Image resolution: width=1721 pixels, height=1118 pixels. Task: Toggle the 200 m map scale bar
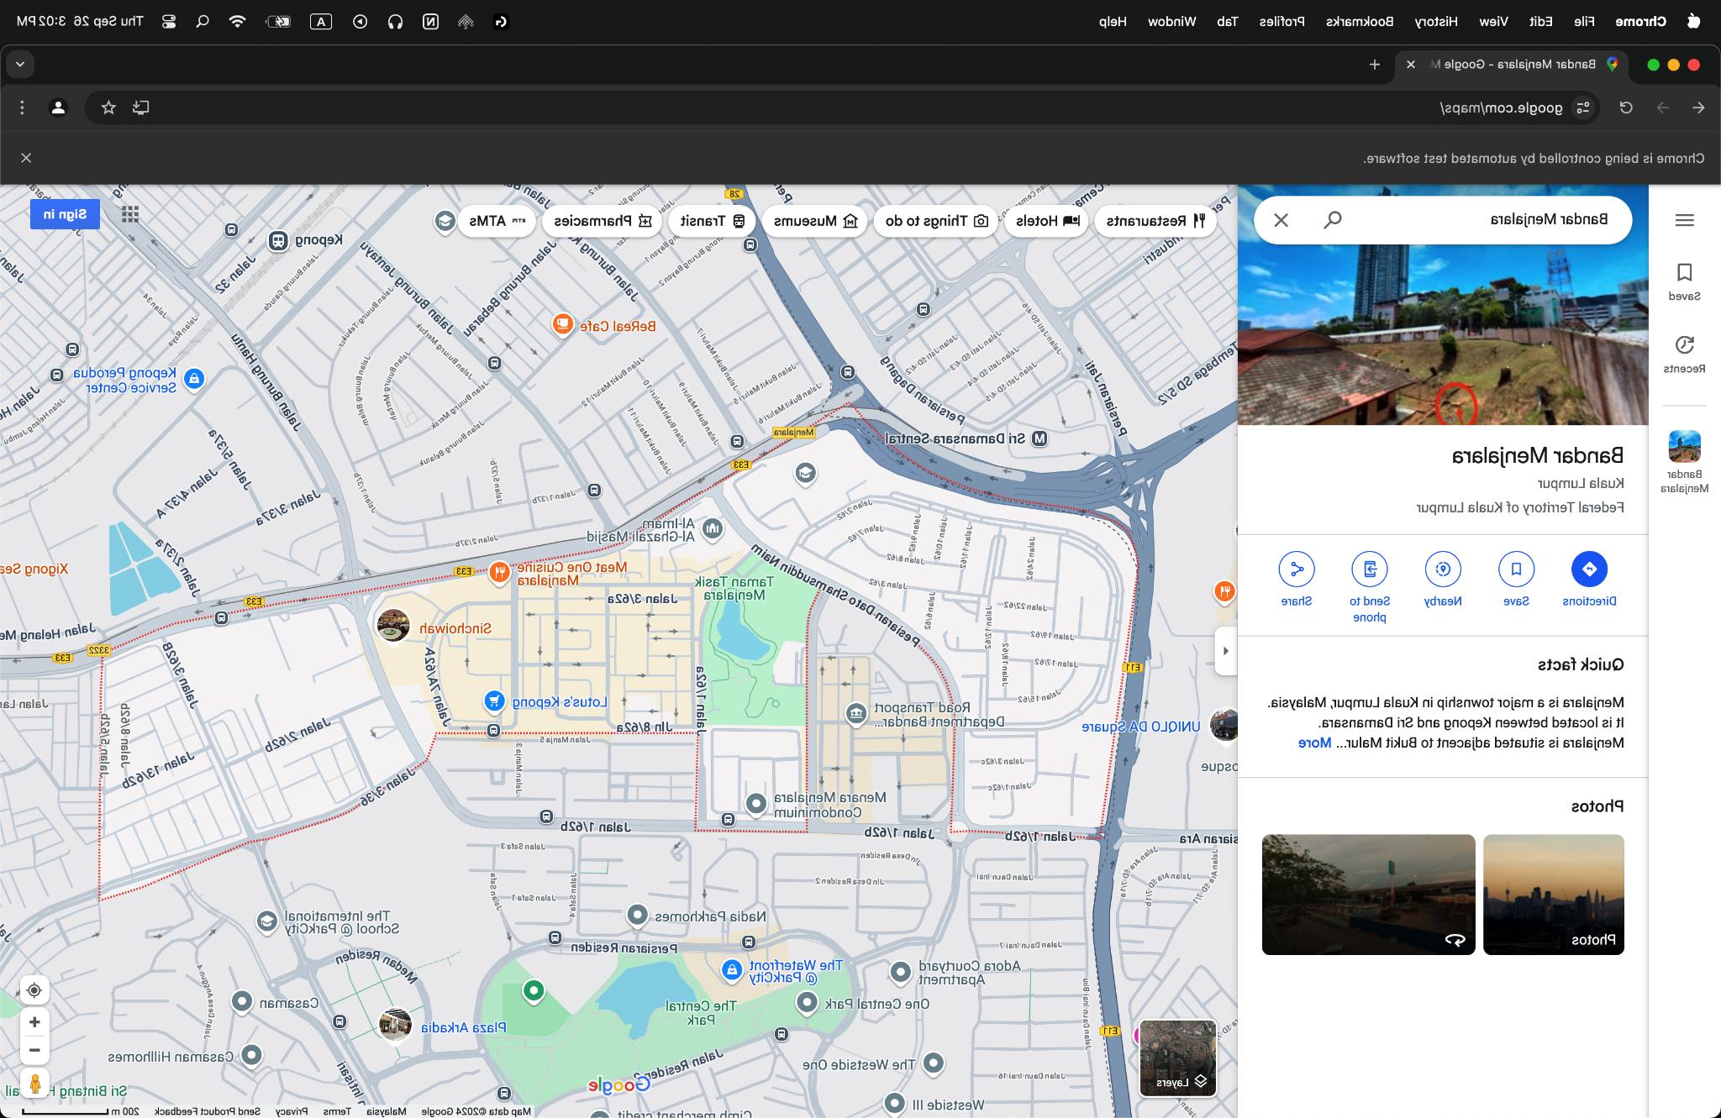(81, 1111)
